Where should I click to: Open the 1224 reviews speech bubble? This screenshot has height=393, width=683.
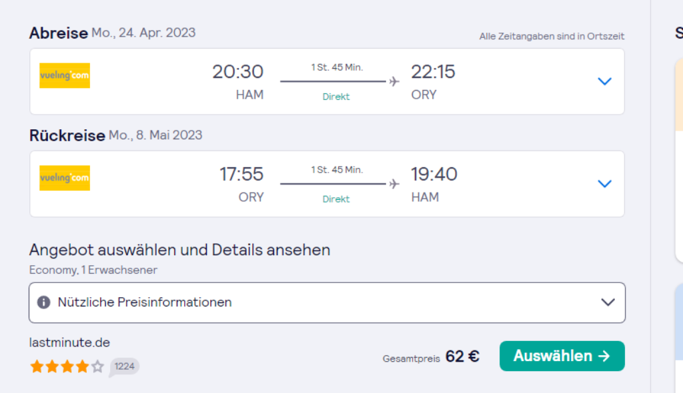pos(124,366)
